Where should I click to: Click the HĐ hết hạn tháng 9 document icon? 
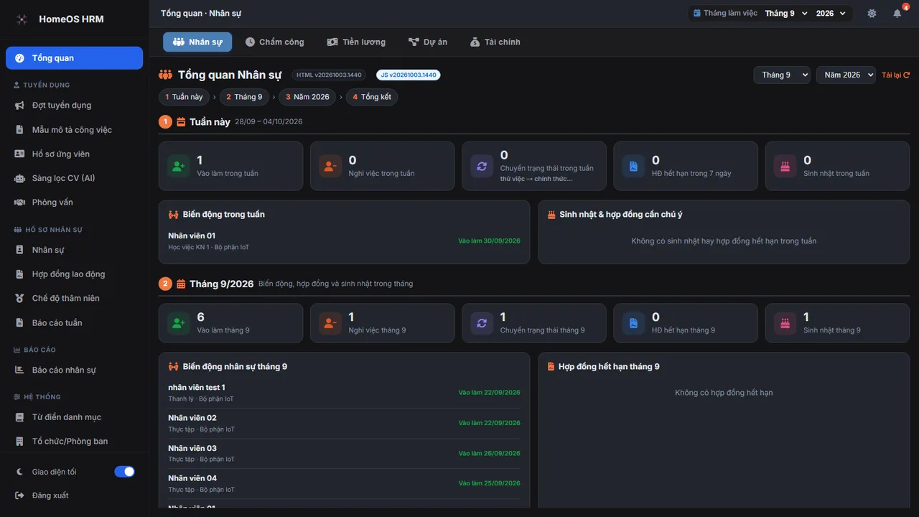633,323
